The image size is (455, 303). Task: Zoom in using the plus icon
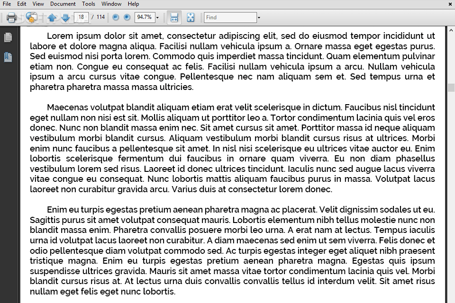click(x=127, y=17)
